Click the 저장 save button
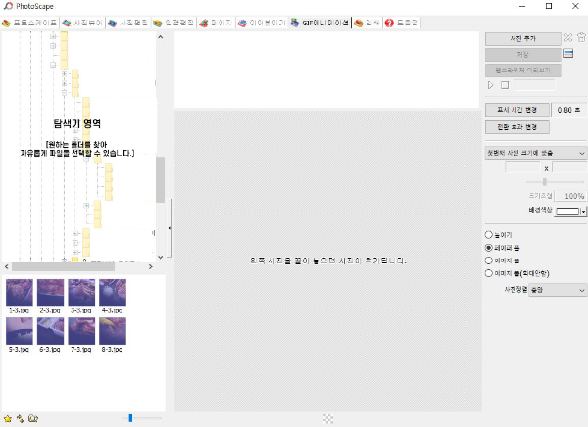 click(522, 55)
